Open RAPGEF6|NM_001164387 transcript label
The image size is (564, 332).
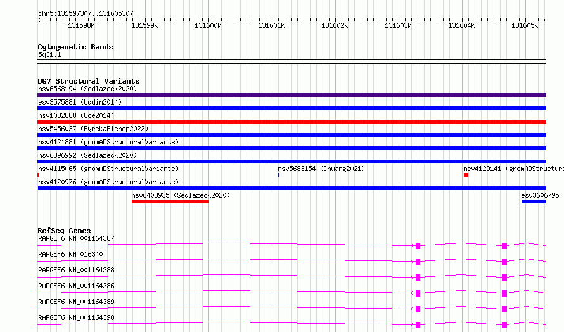(76, 238)
